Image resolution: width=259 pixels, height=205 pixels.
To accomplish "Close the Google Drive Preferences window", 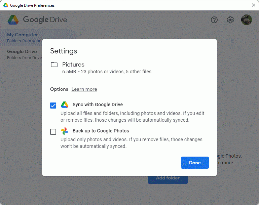I will point(254,5).
